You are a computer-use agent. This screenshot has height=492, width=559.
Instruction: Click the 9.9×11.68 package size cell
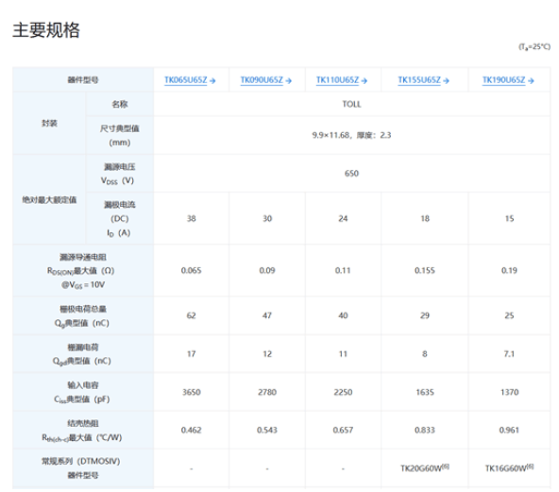coord(351,135)
